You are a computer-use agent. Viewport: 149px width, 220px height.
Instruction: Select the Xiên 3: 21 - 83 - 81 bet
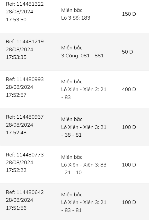(84, 206)
